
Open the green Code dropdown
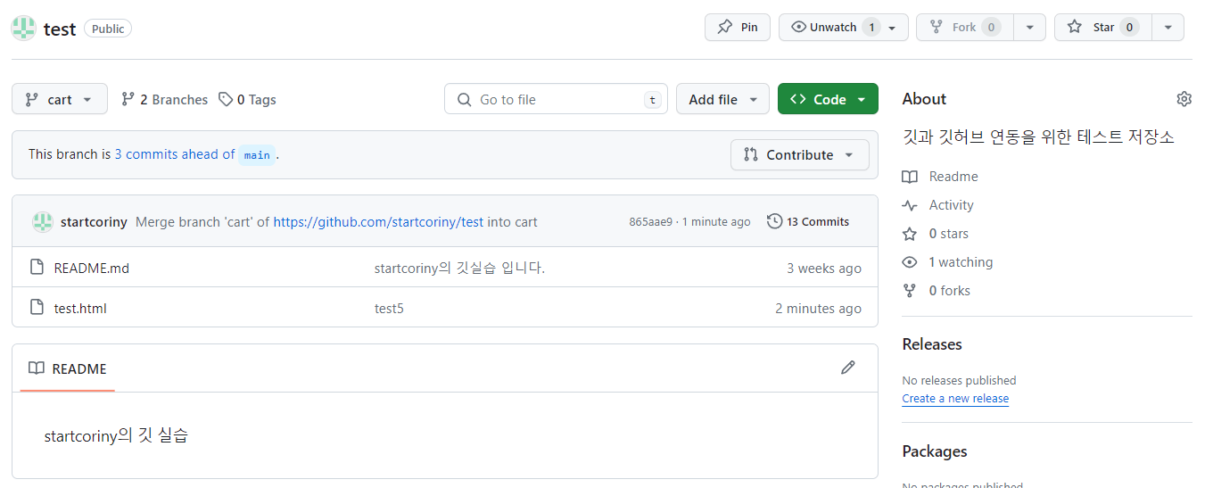point(828,99)
